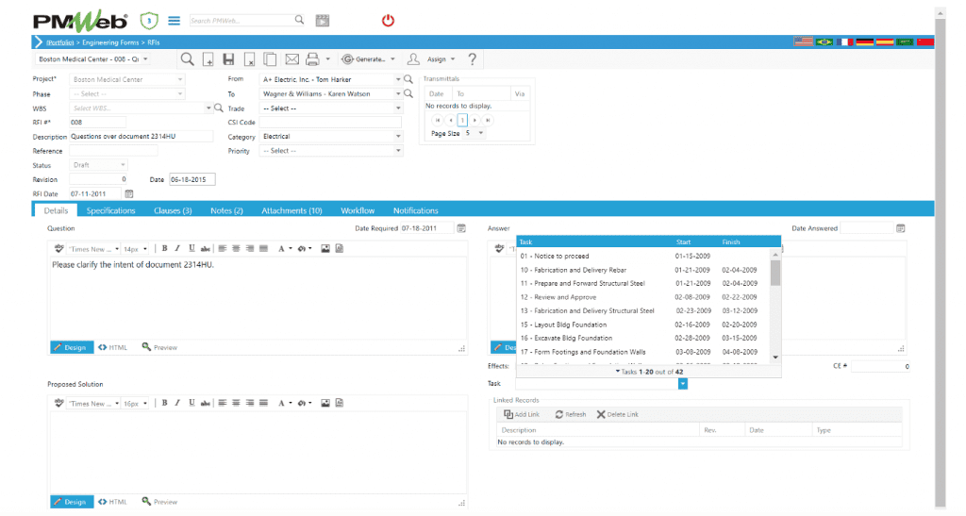Open the Assign dropdown menu
Viewport: 966px width, 516px height.
pyautogui.click(x=431, y=59)
